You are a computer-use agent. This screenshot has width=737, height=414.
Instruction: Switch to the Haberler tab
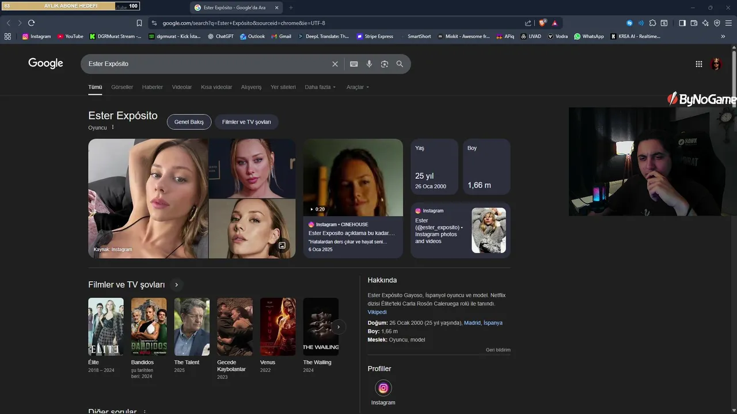click(153, 87)
